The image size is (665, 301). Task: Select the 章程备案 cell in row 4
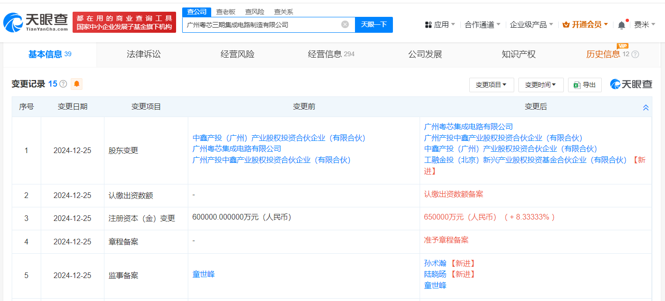pos(146,242)
